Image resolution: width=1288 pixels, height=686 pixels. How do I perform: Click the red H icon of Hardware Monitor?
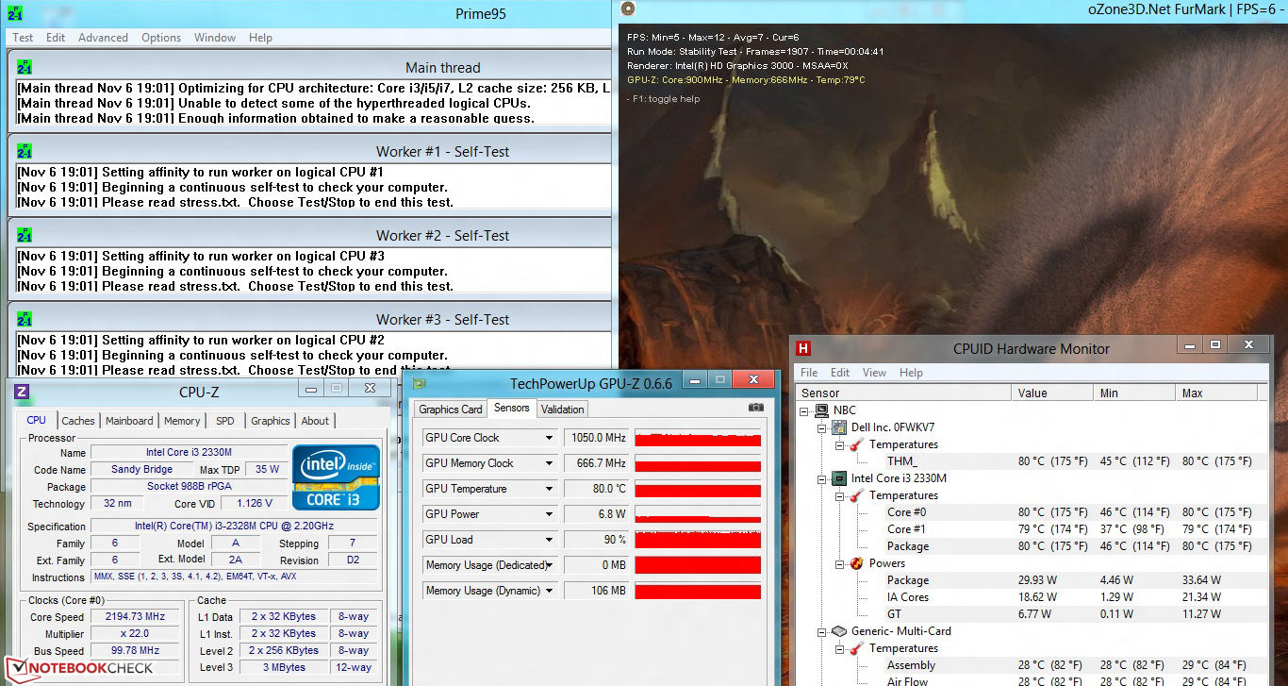click(x=803, y=349)
